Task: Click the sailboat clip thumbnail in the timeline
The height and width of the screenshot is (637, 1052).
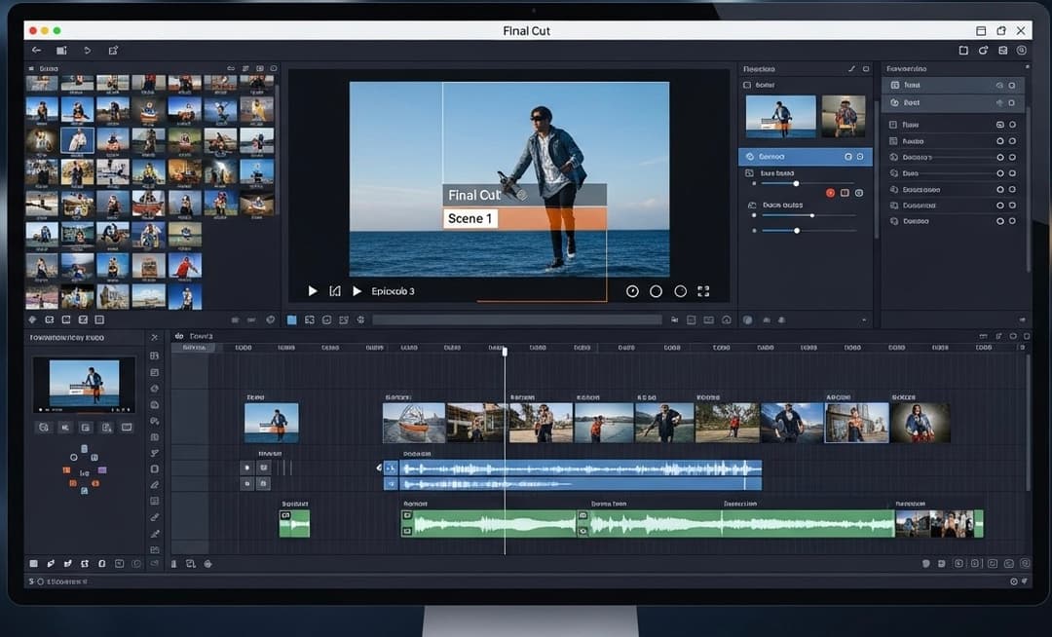Action: tap(414, 423)
